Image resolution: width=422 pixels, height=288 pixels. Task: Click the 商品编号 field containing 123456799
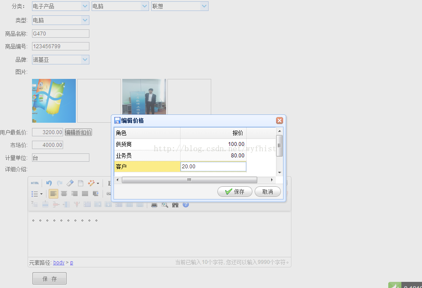tap(60, 46)
